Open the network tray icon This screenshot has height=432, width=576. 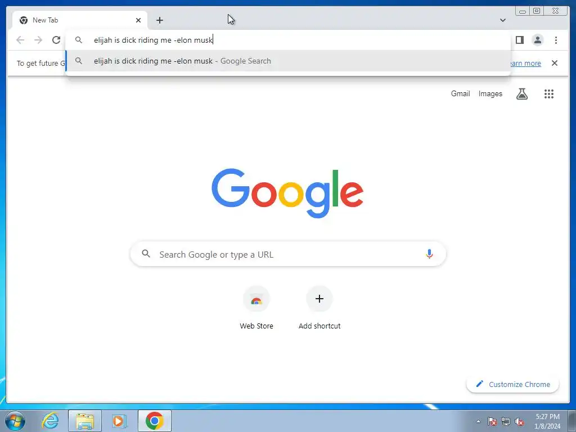point(506,422)
